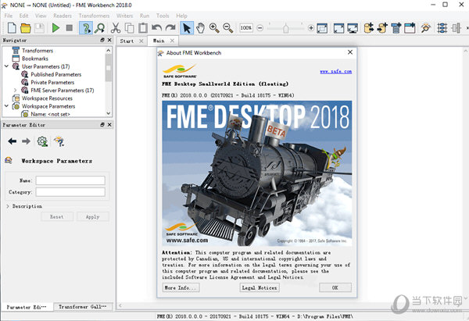The height and width of the screenshot is (321, 469).
Task: Click the zoom slider minus button
Action: pos(260,28)
